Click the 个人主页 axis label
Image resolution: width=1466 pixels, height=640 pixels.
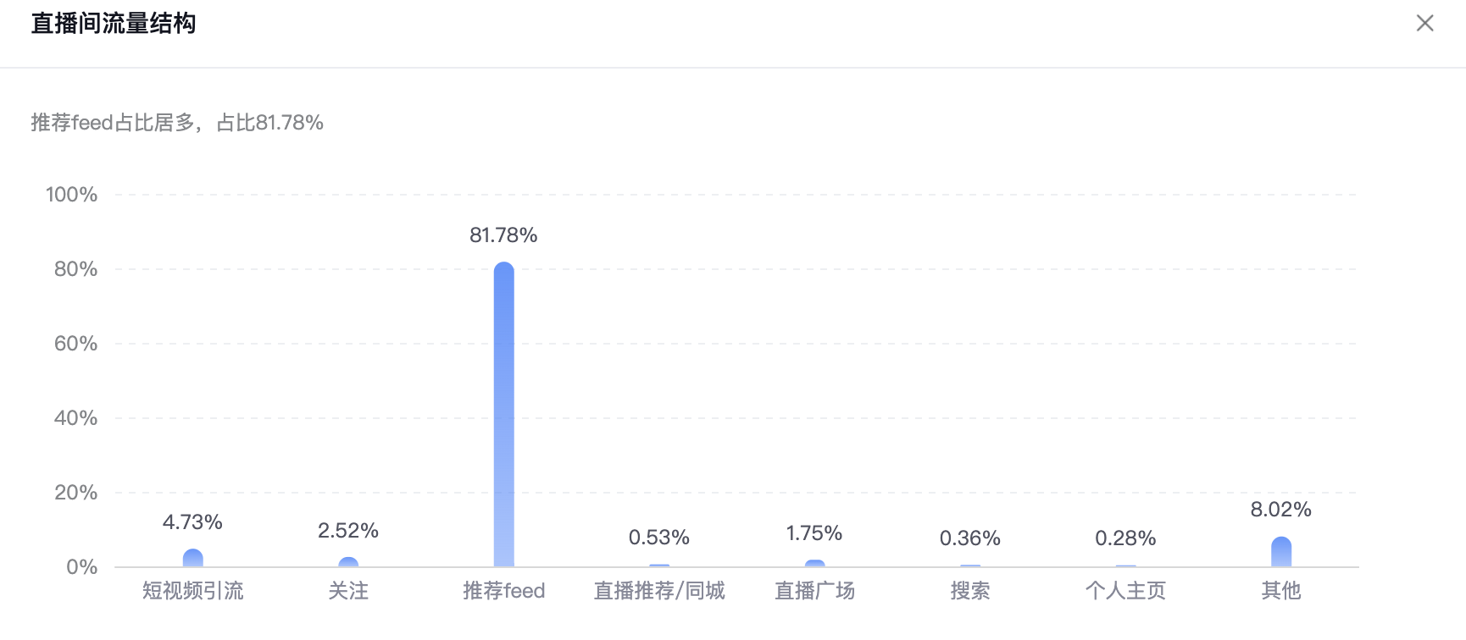click(1125, 591)
